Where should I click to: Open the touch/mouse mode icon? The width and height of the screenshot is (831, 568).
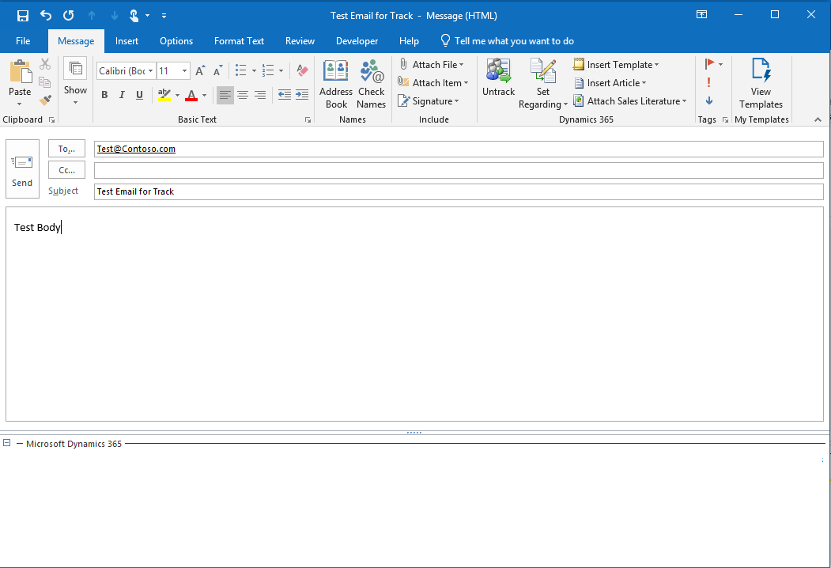134,15
